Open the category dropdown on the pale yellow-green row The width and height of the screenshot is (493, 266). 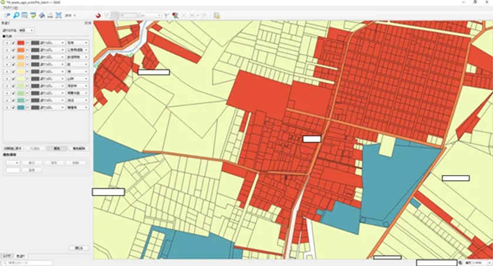(77, 79)
